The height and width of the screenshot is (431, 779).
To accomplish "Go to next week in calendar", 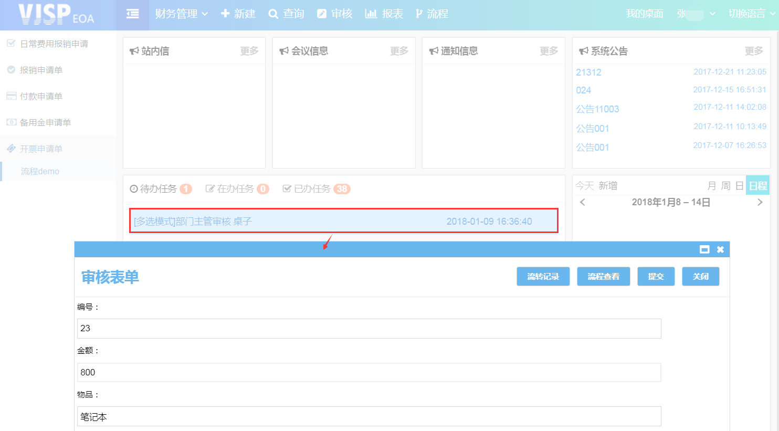I will pyautogui.click(x=760, y=202).
